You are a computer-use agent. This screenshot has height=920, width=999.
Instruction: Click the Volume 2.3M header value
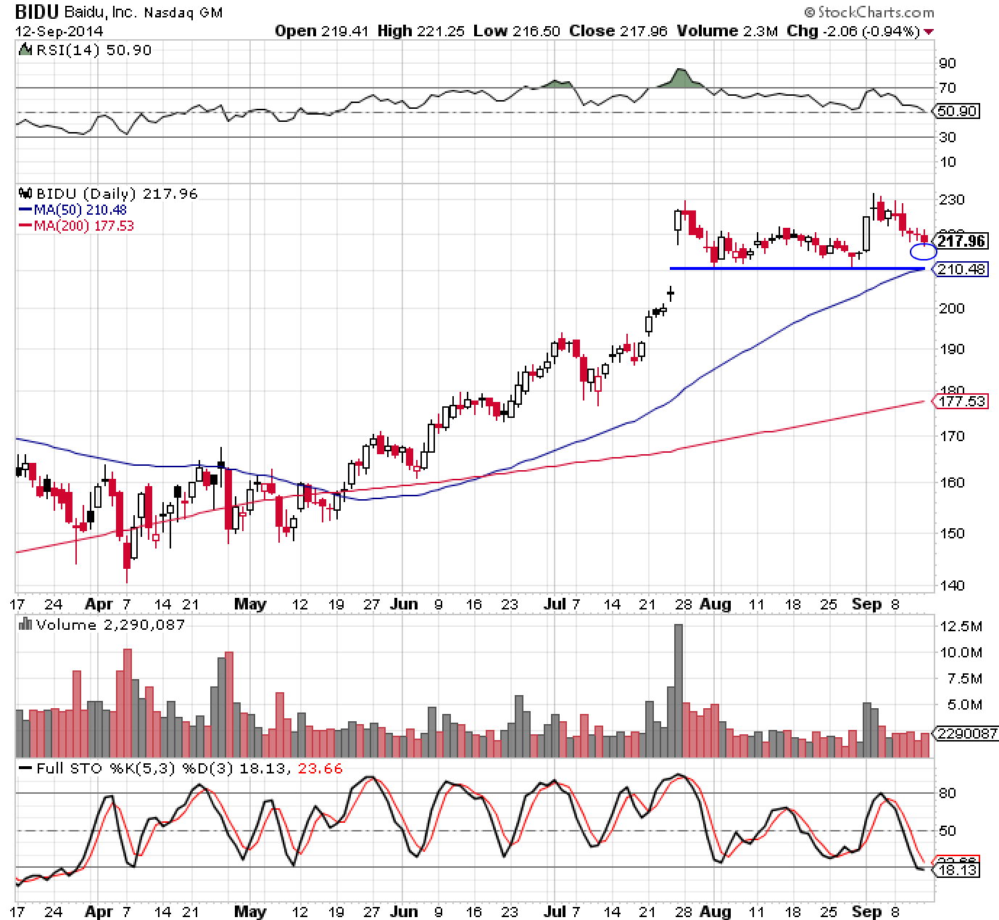click(727, 31)
